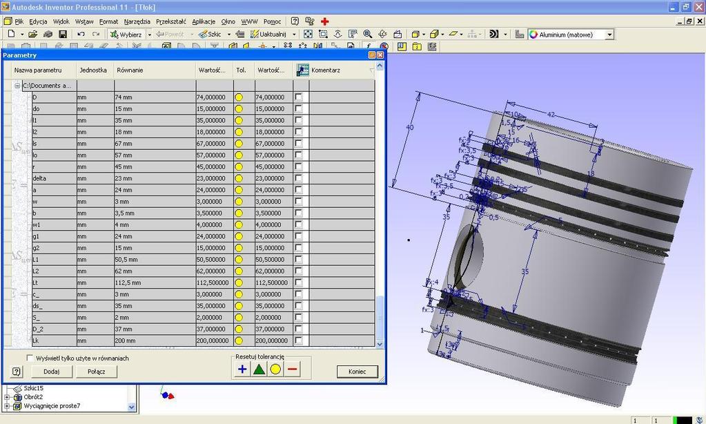The height and width of the screenshot is (424, 706).
Task: Click the analysis stripes icon
Action: coord(494,35)
